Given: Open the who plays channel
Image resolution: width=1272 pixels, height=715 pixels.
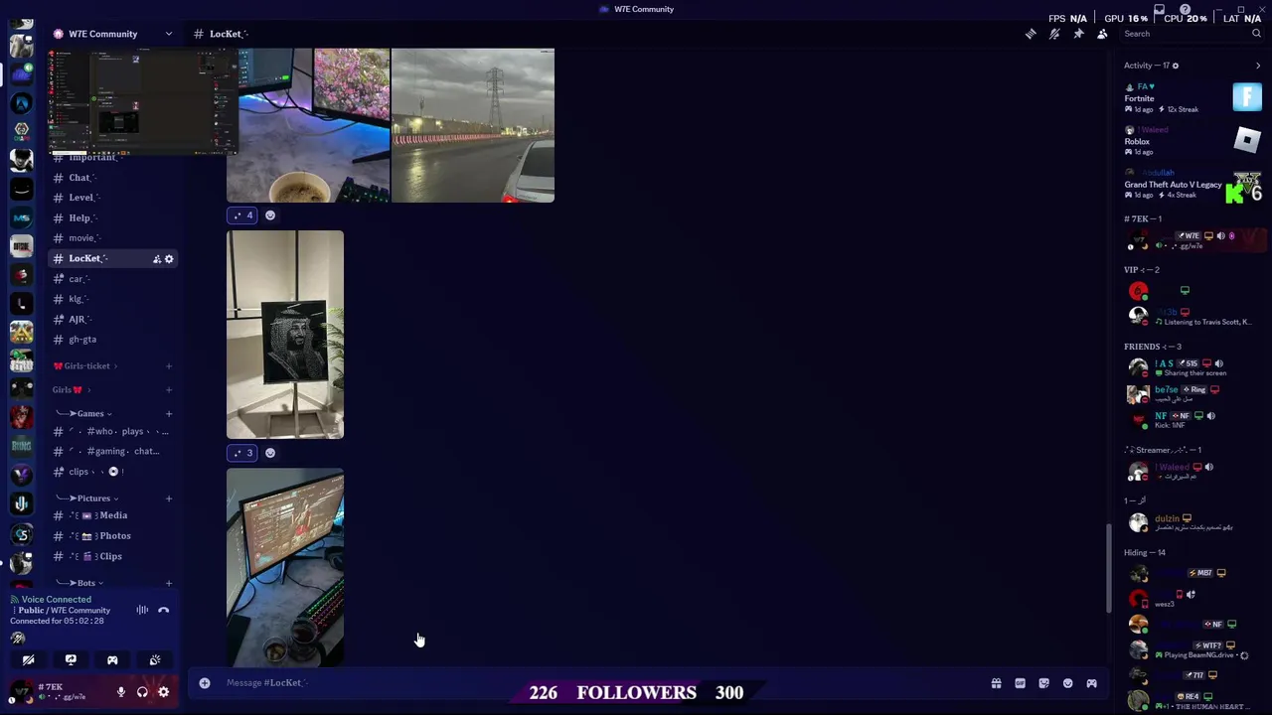Looking at the screenshot, I should [112, 432].
